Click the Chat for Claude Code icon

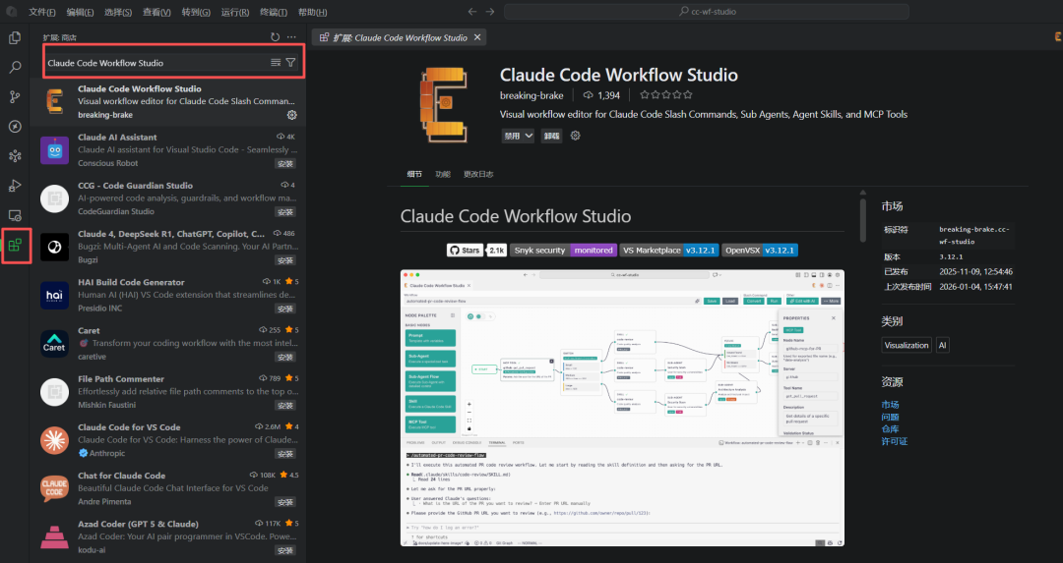point(54,488)
